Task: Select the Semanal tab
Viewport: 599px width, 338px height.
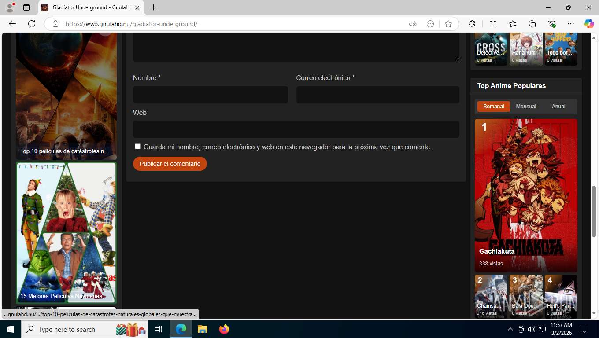Action: (493, 107)
